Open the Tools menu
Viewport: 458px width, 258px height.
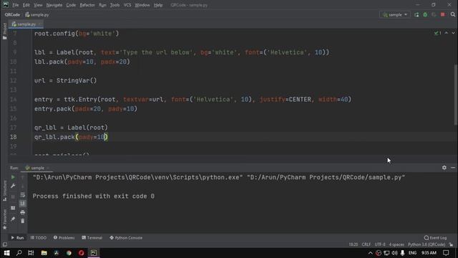tap(114, 5)
